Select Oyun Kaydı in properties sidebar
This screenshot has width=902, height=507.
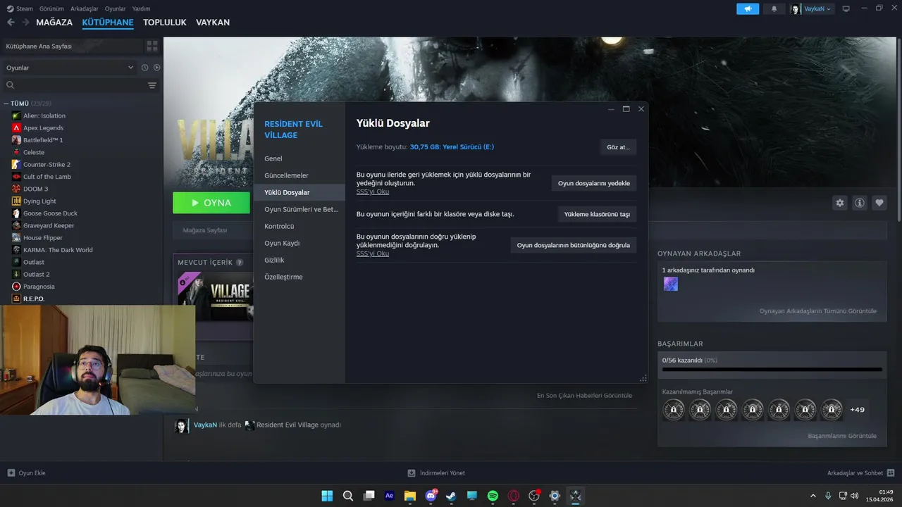coord(299,243)
